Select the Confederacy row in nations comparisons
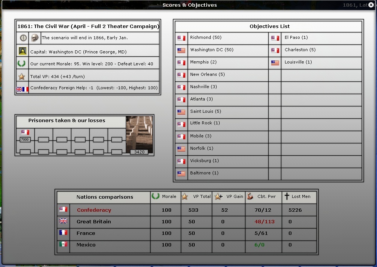377x267 pixels. click(94, 210)
